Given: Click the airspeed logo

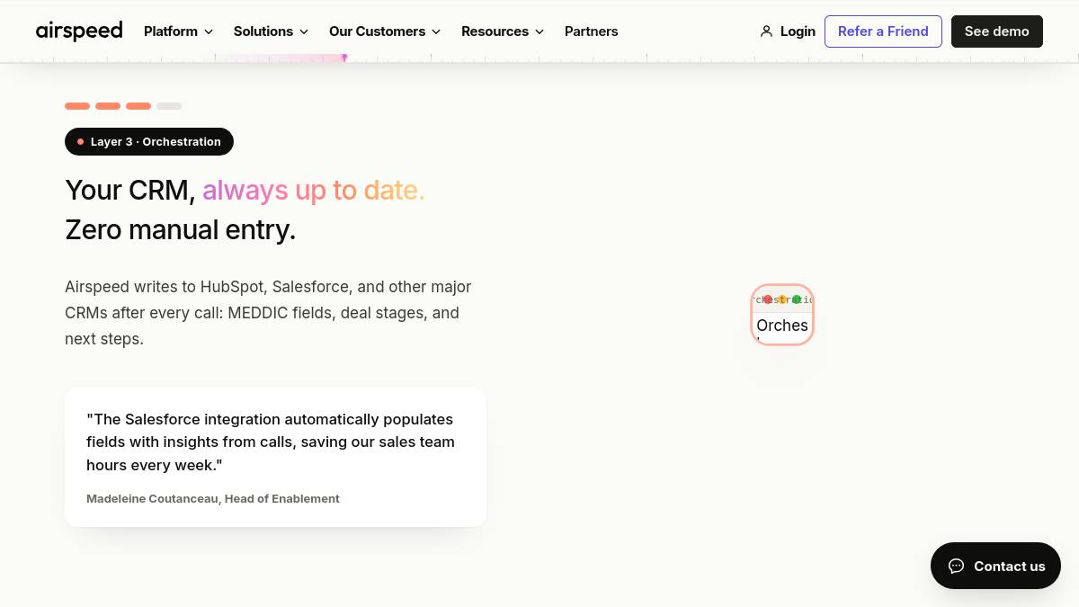Looking at the screenshot, I should pyautogui.click(x=79, y=31).
